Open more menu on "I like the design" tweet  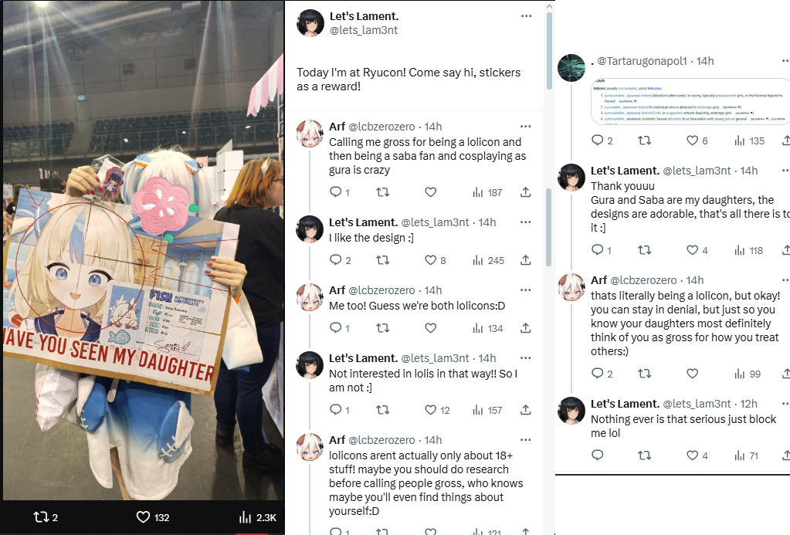pos(525,222)
